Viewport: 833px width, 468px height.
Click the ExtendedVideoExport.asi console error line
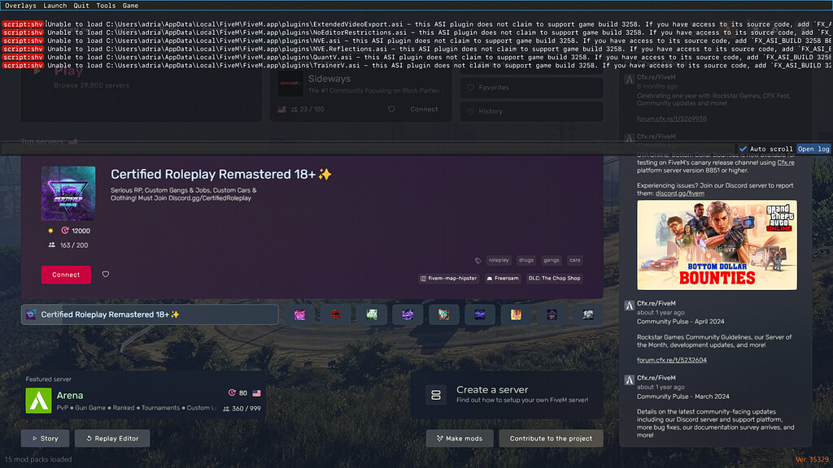pos(416,24)
